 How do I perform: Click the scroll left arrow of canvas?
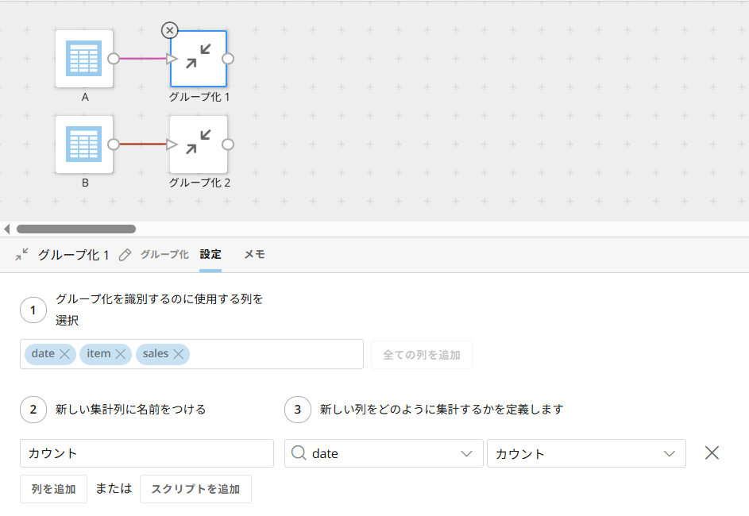[6, 229]
